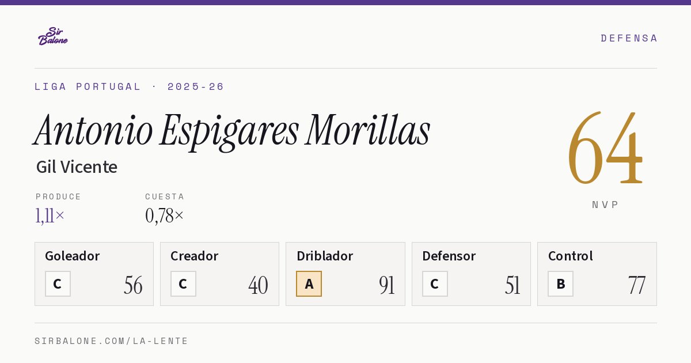Select the Liga Portugal 2025-26 heading

point(129,86)
